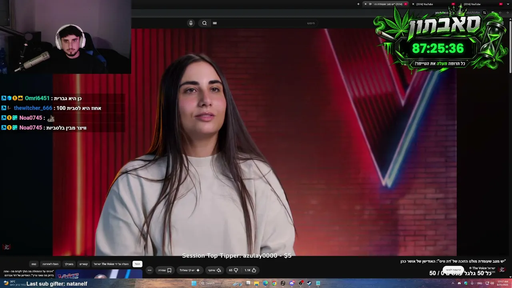Select the 'קשורים' filter chip

[84, 264]
